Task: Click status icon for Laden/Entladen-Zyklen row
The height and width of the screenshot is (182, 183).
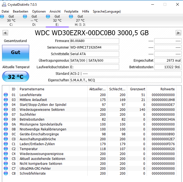Action: tap(6, 144)
